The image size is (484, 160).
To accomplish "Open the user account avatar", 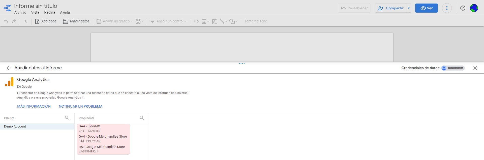I will click(x=474, y=8).
